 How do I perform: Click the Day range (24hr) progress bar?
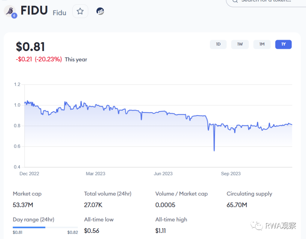(45, 227)
